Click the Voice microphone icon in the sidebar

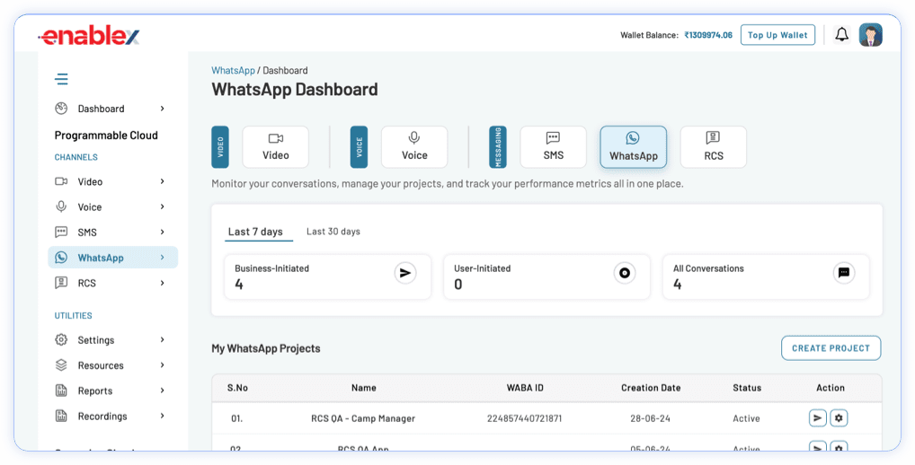pyautogui.click(x=61, y=206)
